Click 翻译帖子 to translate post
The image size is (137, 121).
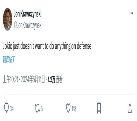9,59
